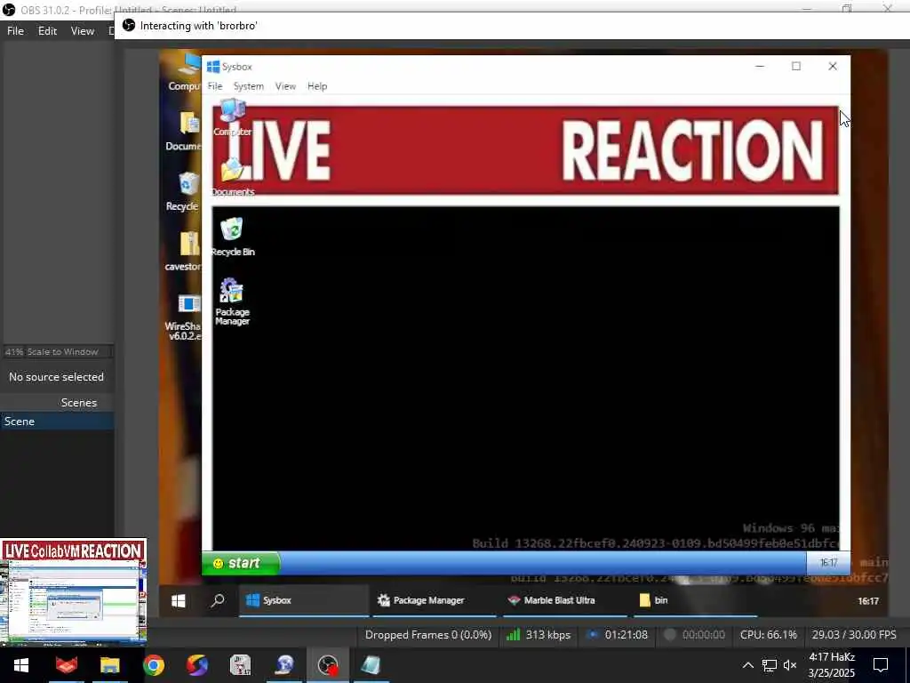Click the Recycle icon on captured desktop
Image resolution: width=910 pixels, height=683 pixels.
point(183,192)
